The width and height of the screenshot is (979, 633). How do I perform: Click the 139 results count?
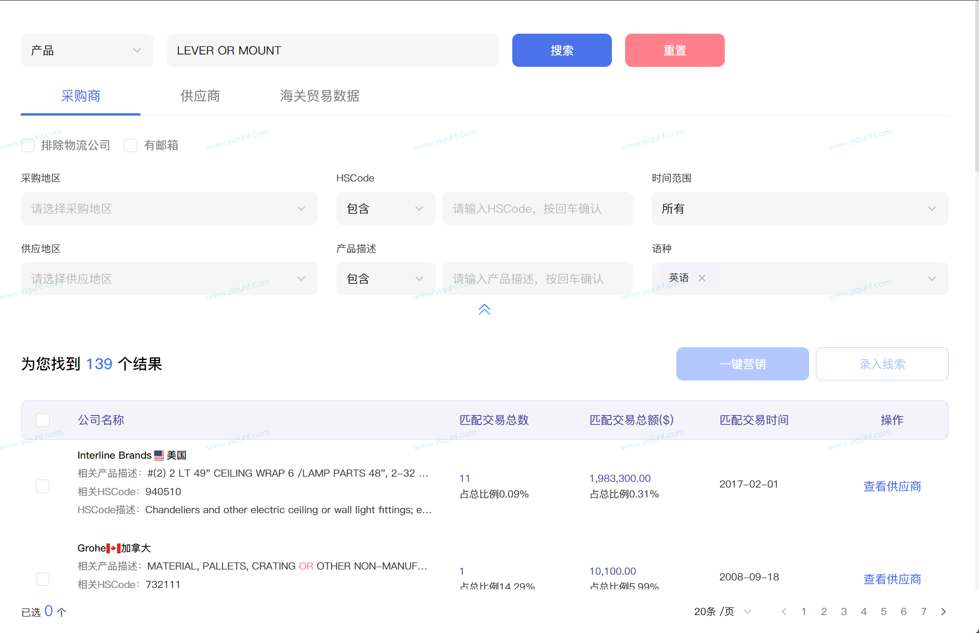pyautogui.click(x=99, y=364)
